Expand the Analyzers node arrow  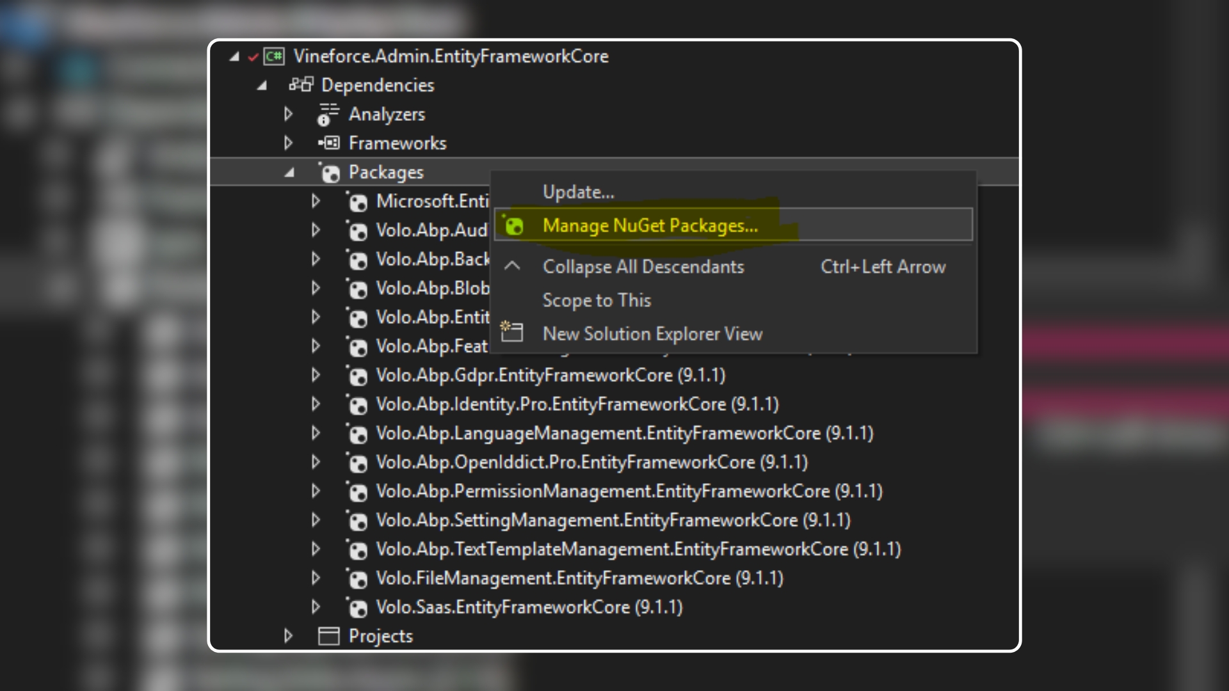click(288, 114)
